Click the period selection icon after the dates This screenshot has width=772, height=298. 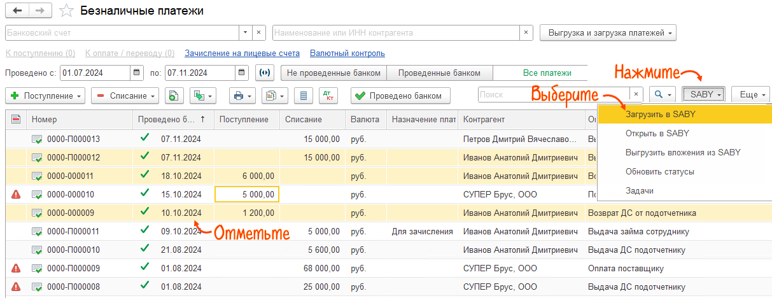265,73
